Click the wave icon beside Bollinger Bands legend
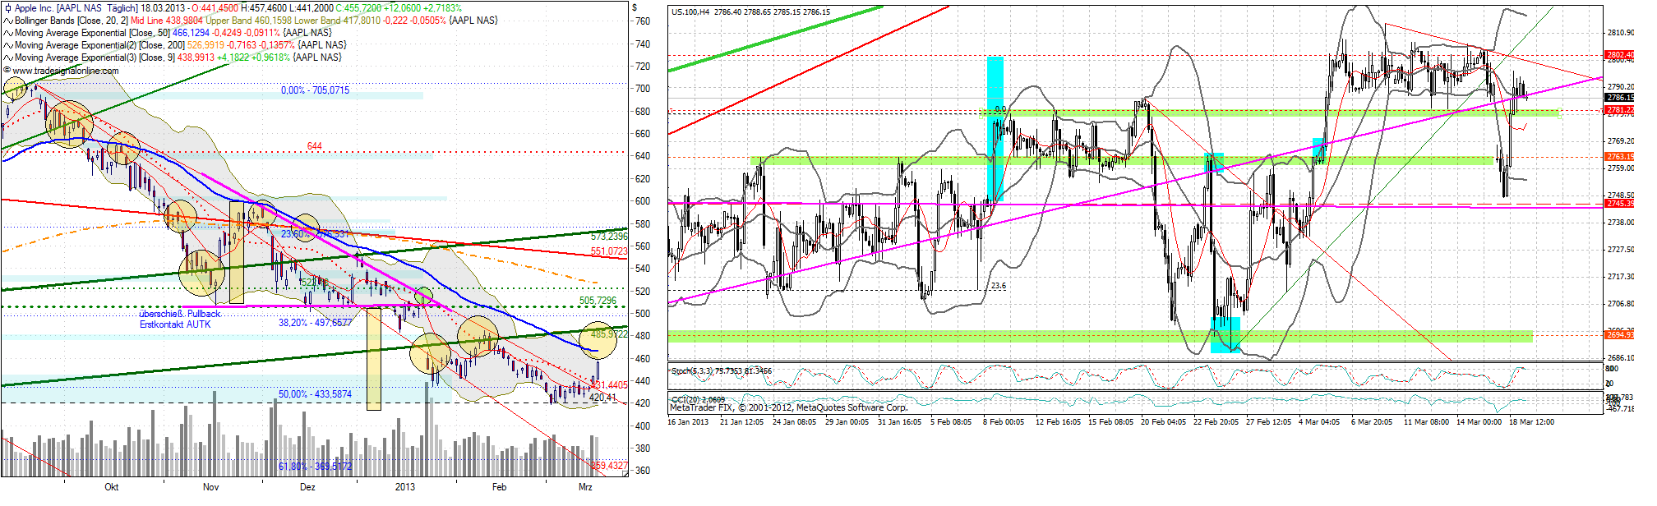The height and width of the screenshot is (506, 1657). 8,21
